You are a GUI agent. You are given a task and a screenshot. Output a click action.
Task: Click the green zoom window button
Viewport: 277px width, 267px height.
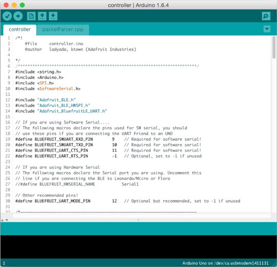22,5
